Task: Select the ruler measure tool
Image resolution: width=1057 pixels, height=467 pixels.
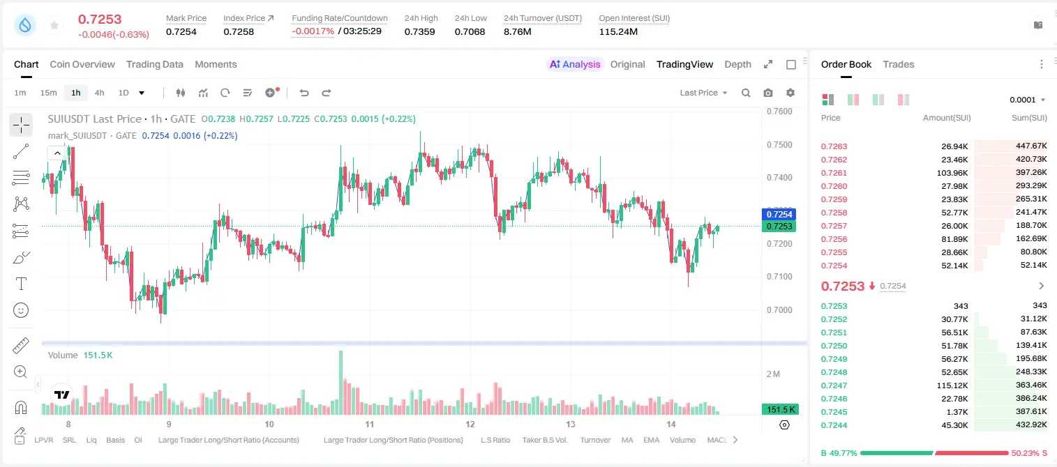Action: click(21, 345)
